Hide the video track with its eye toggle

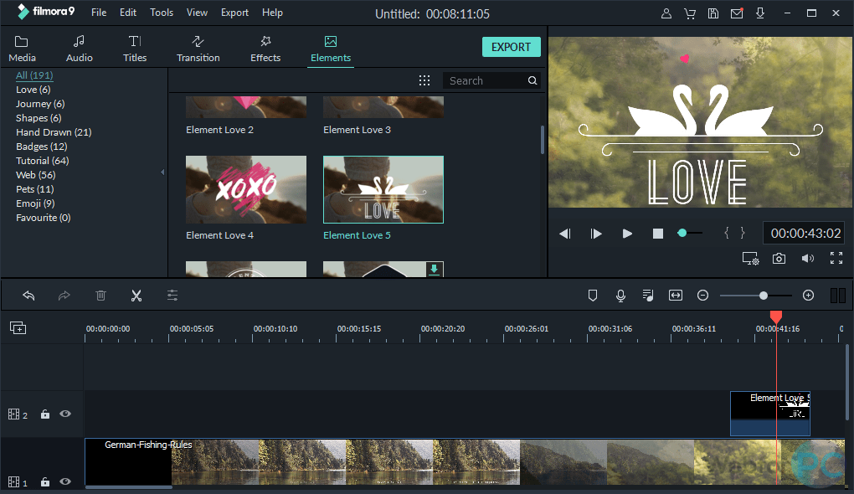coord(64,481)
